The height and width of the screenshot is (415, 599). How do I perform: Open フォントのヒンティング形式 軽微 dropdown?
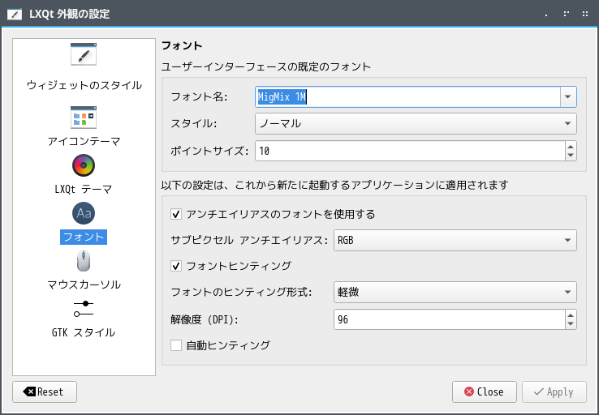click(x=455, y=292)
